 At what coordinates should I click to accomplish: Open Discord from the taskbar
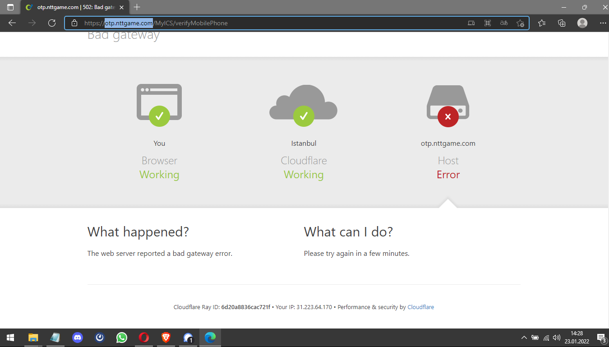click(78, 338)
